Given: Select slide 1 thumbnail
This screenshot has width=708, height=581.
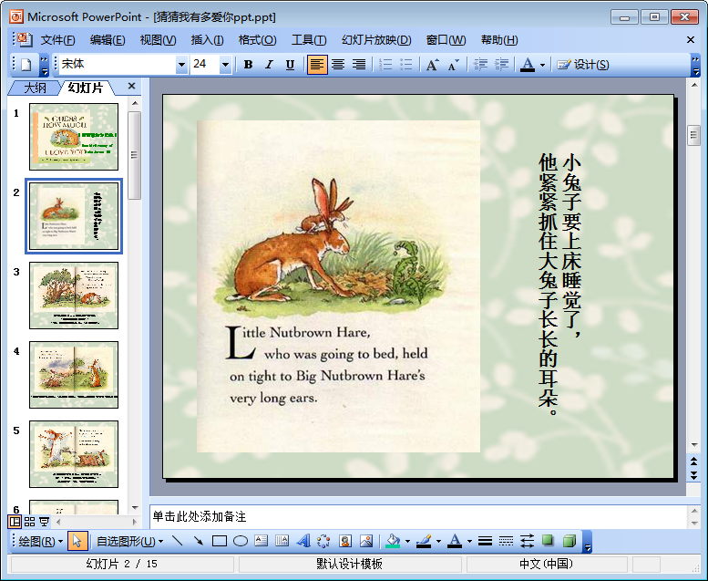Looking at the screenshot, I should [74, 137].
